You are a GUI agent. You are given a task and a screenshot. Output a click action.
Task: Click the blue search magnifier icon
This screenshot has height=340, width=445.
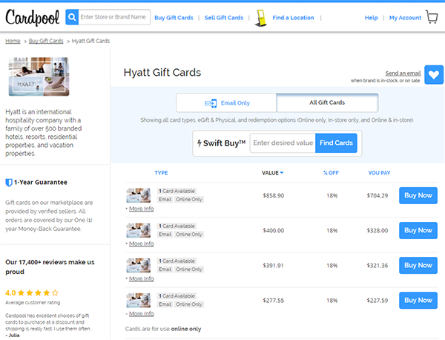(72, 17)
